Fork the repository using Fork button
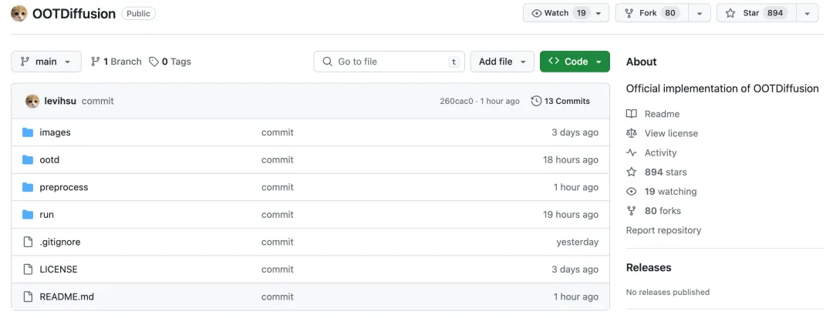Viewport: 833px width, 318px height. pos(652,13)
